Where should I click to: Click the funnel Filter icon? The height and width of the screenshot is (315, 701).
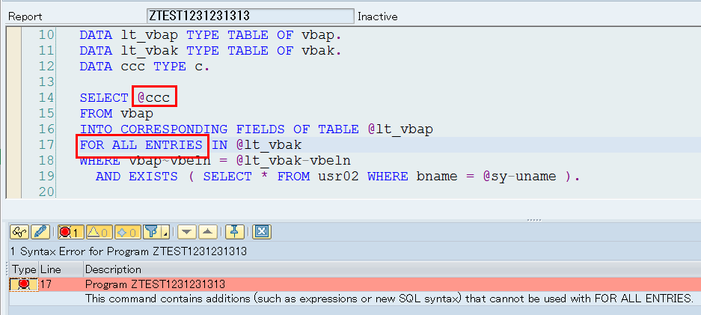pos(153,231)
